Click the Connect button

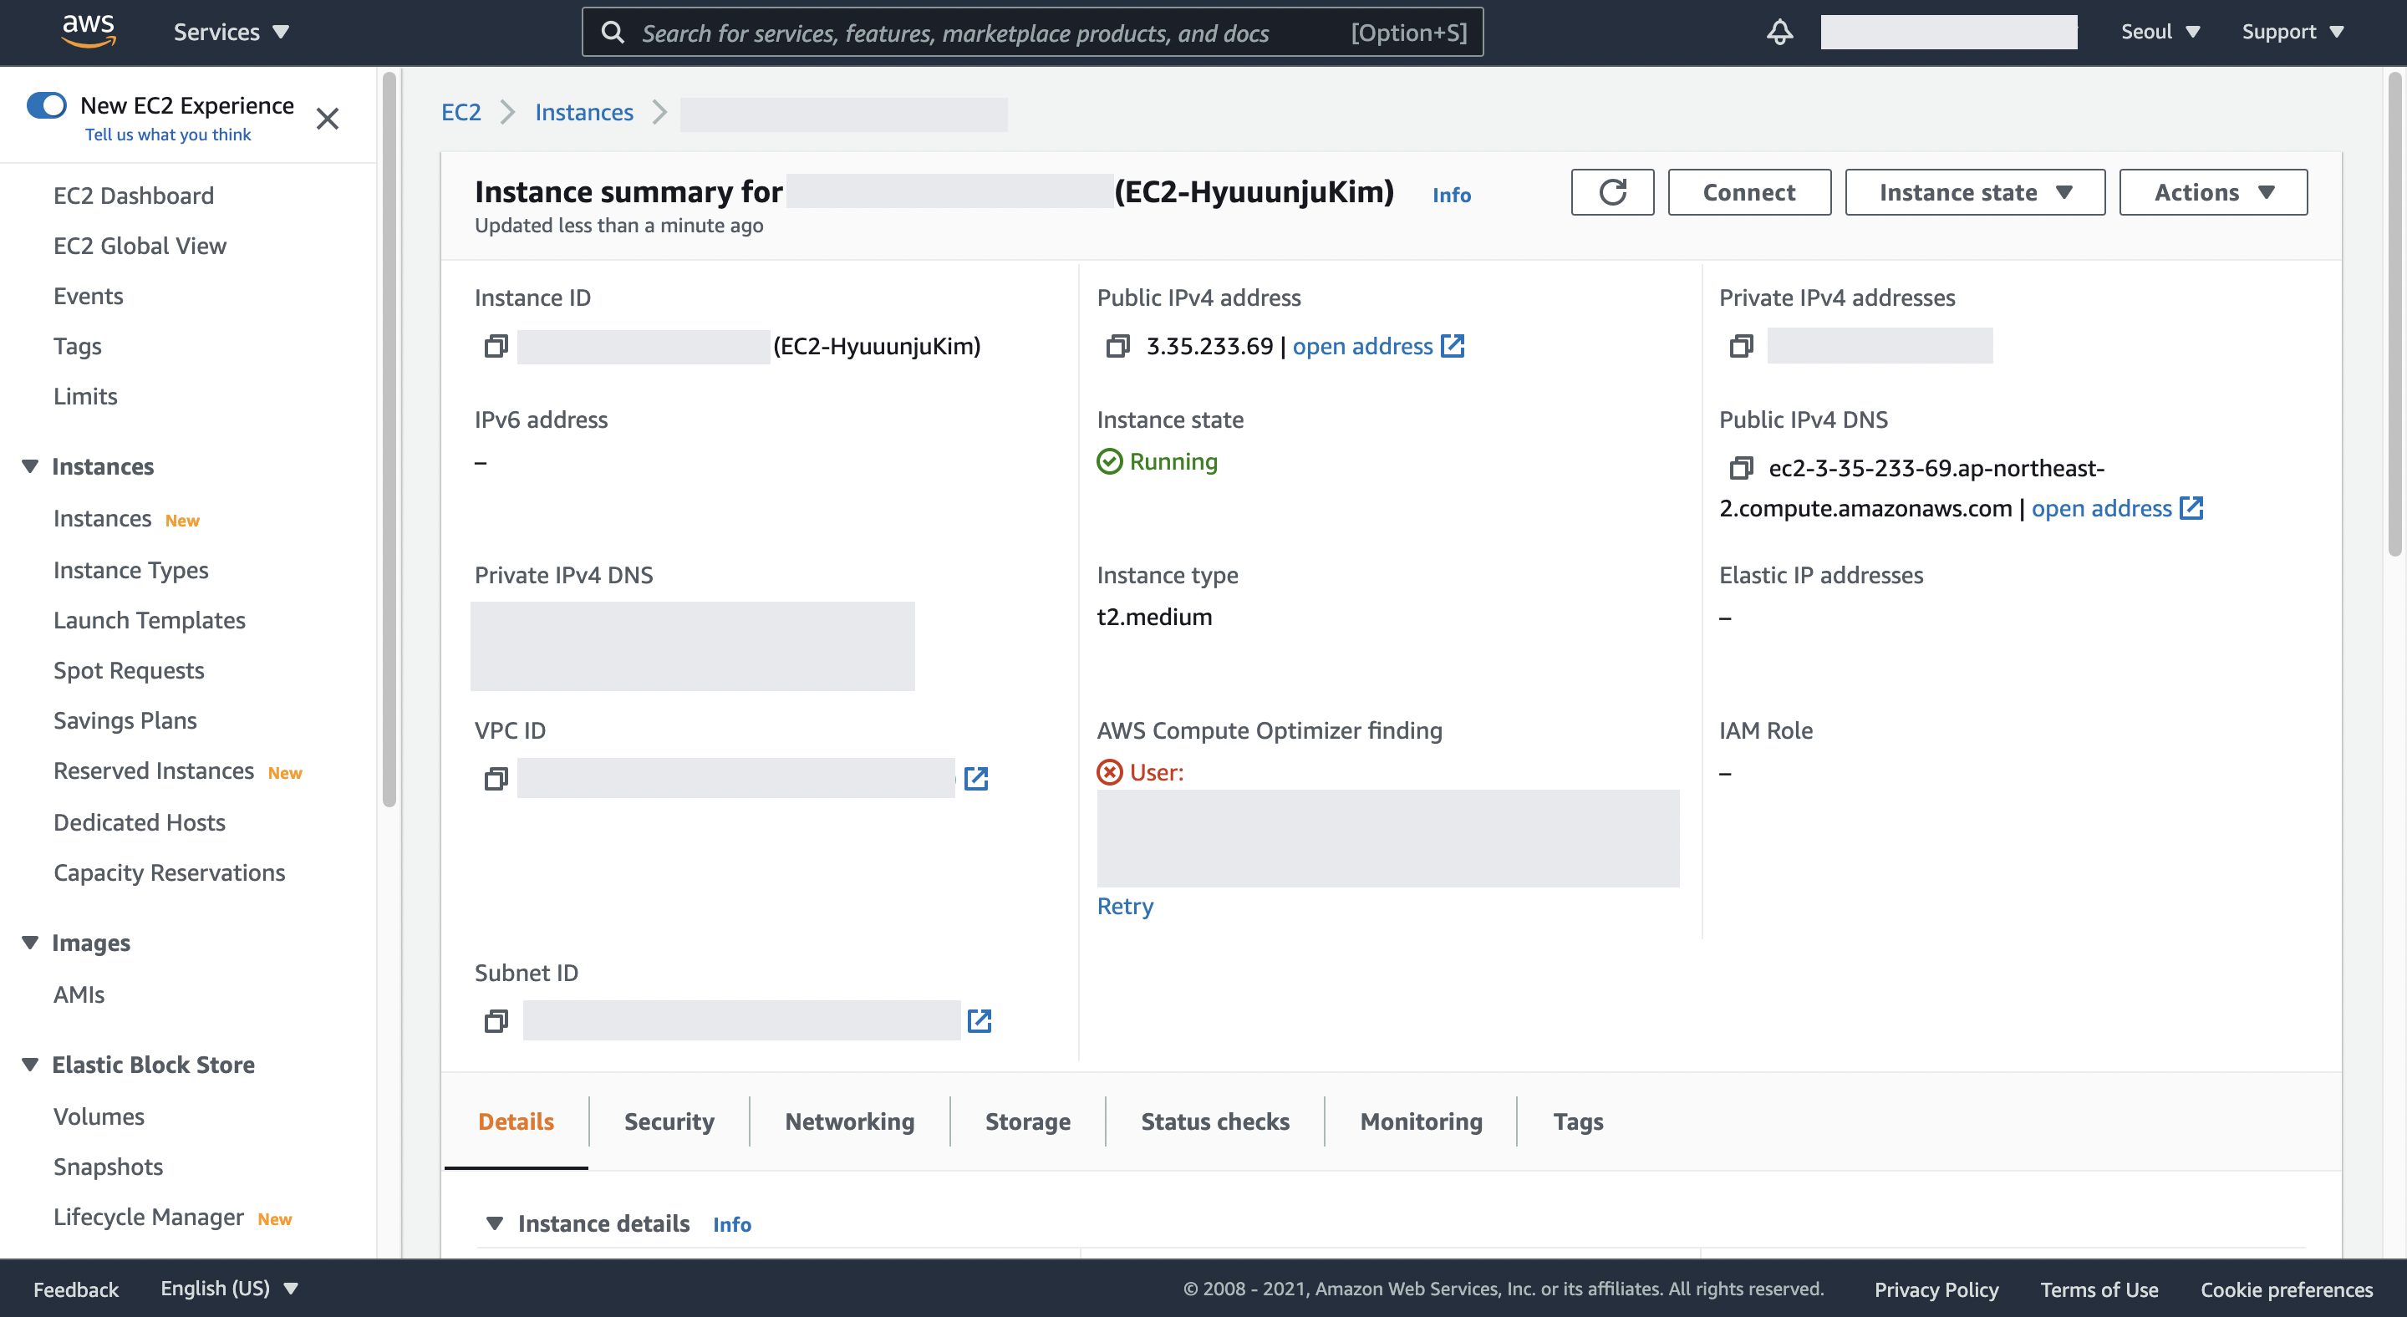tap(1748, 192)
